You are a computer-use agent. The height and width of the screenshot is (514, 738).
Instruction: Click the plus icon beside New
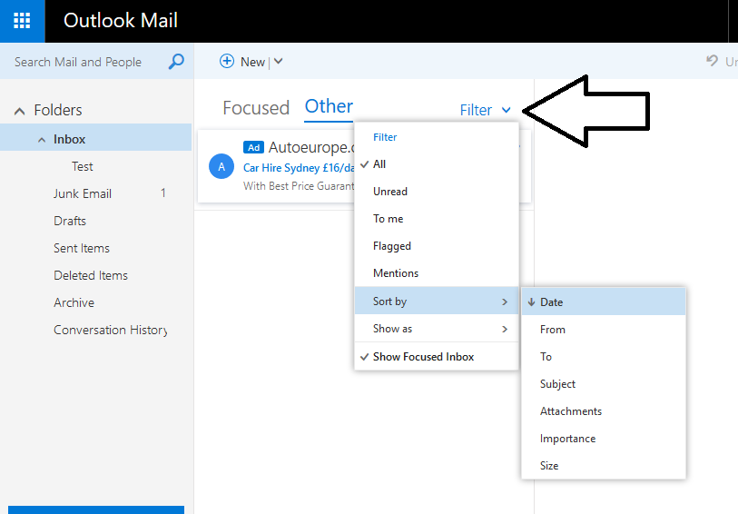point(227,61)
